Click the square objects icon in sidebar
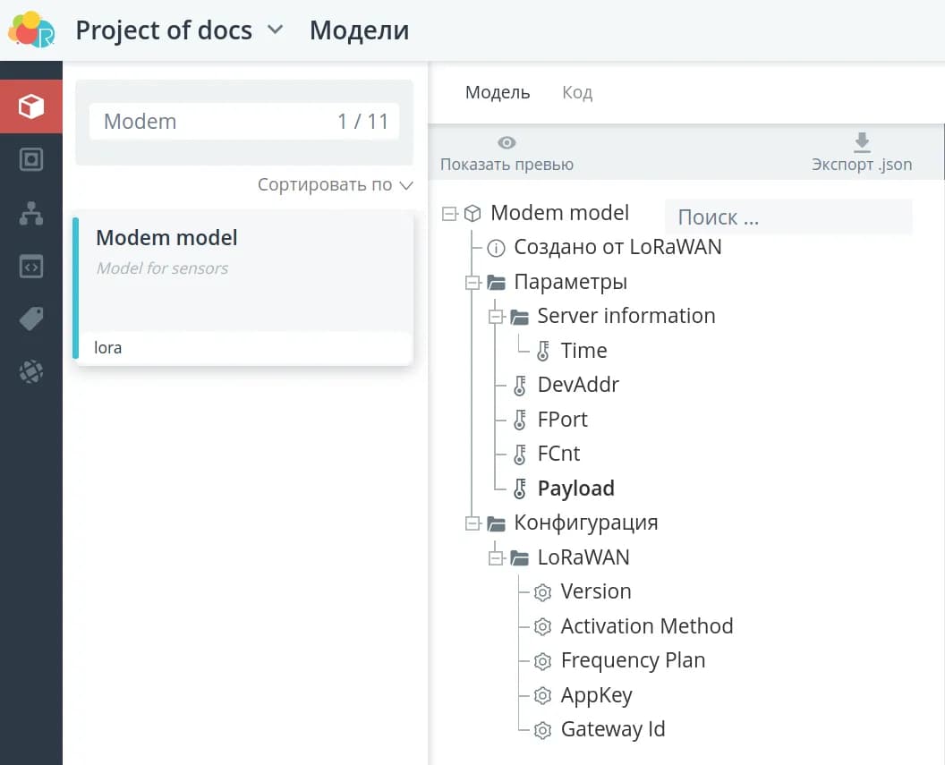945x765 pixels. click(31, 160)
